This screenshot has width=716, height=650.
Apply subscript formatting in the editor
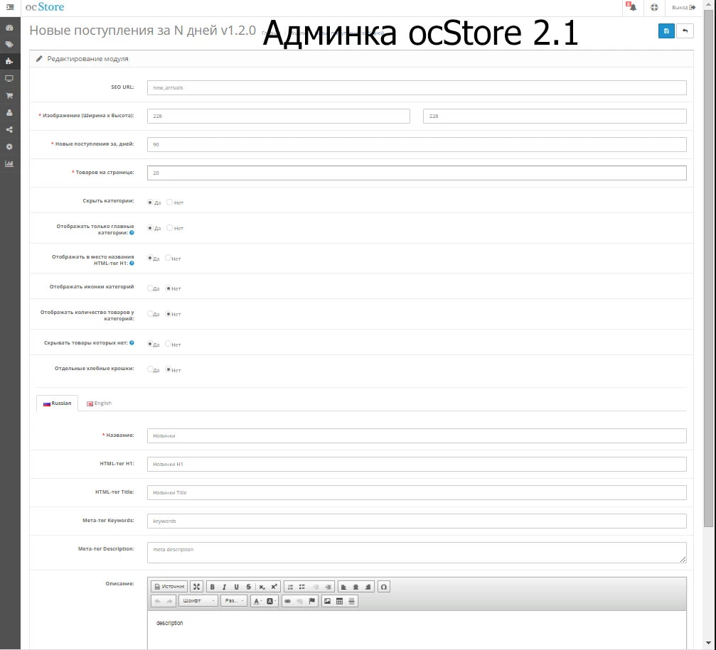pos(262,587)
